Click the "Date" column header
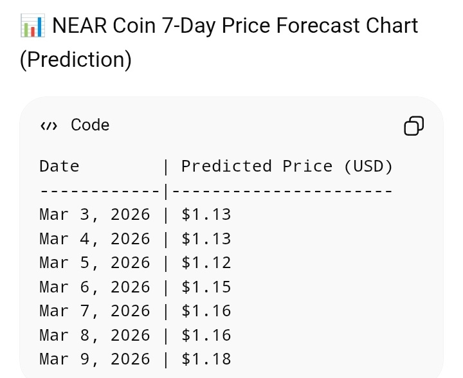 tap(59, 166)
